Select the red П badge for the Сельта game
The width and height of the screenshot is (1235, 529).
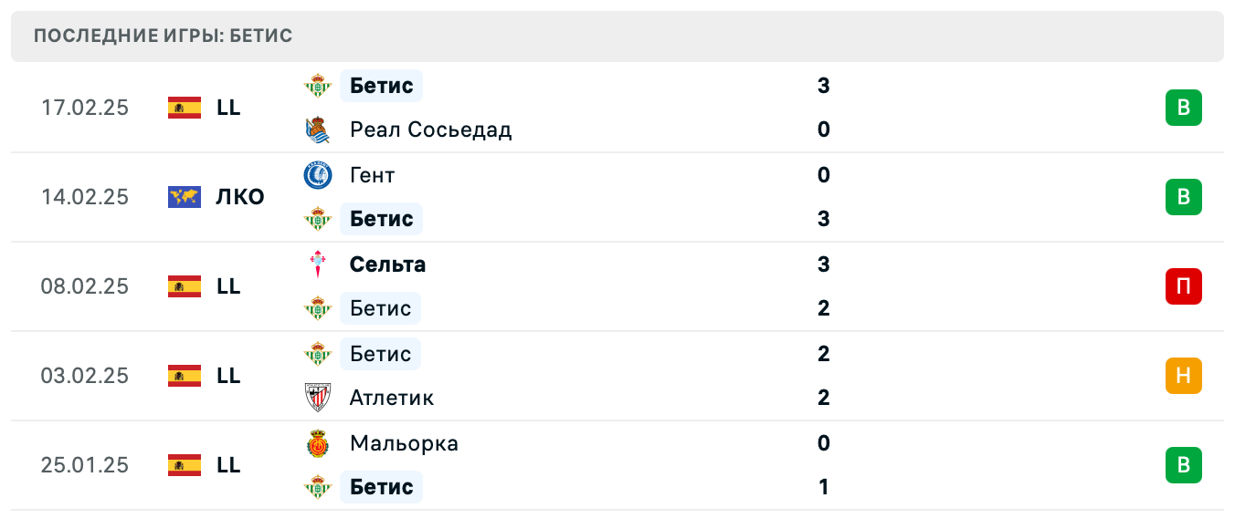click(1185, 285)
